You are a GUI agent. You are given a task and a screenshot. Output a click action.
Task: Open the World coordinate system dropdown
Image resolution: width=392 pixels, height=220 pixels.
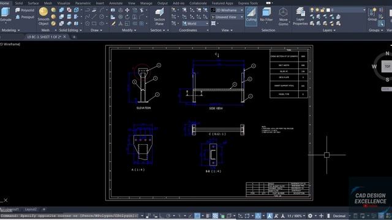(x=195, y=23)
